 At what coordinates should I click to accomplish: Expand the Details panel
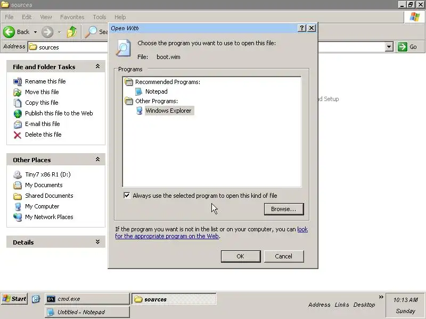point(98,242)
